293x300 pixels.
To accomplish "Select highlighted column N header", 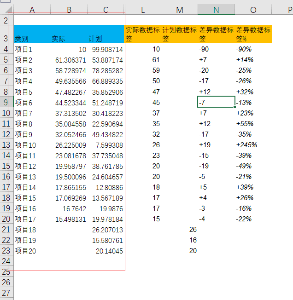I will (x=216, y=10).
